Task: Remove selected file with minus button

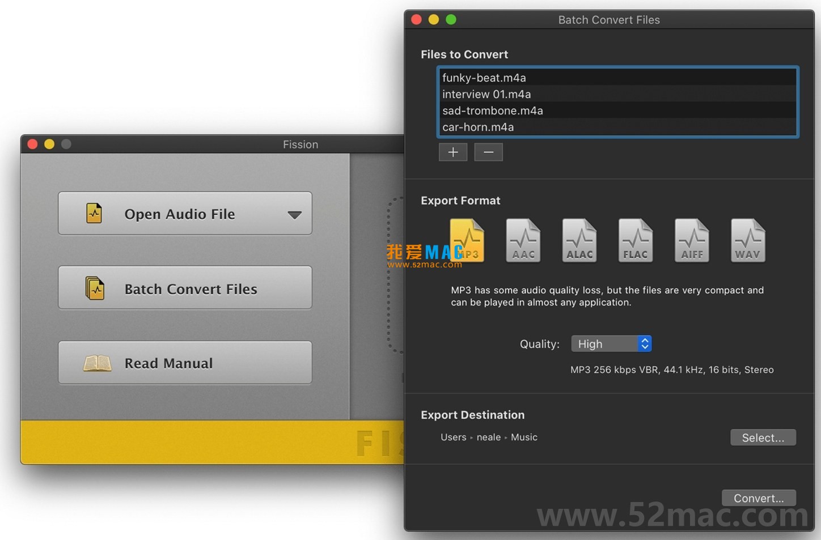Action: 488,152
